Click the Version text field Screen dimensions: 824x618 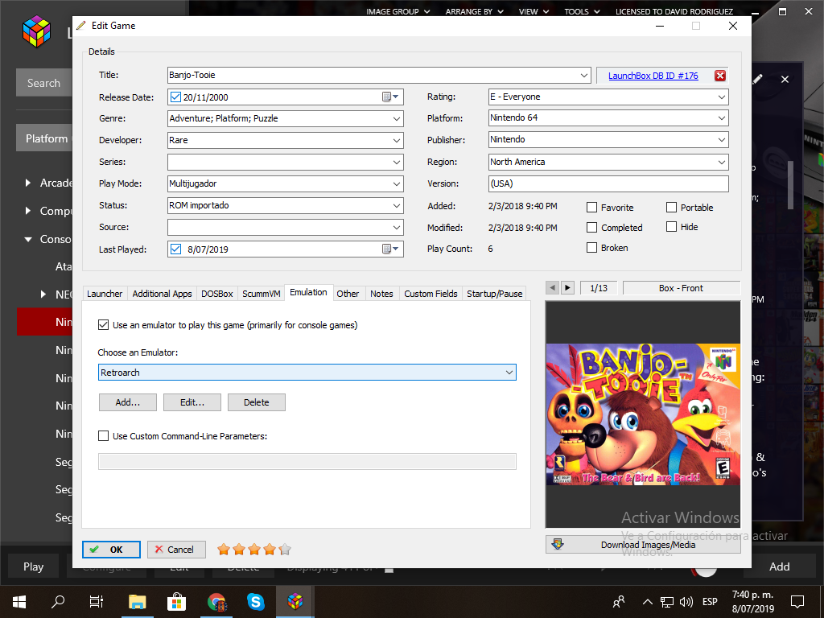tap(608, 184)
